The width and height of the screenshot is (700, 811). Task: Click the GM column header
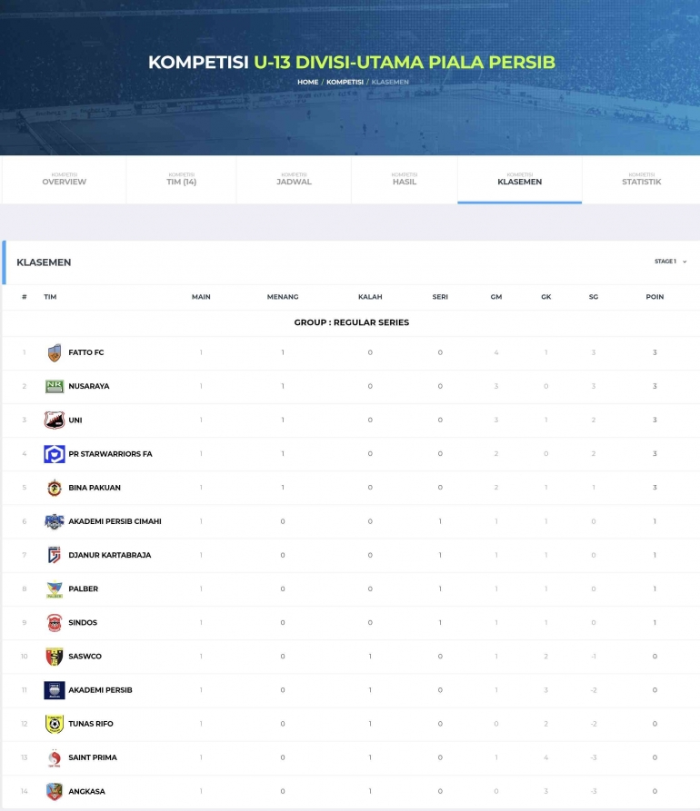pos(496,297)
